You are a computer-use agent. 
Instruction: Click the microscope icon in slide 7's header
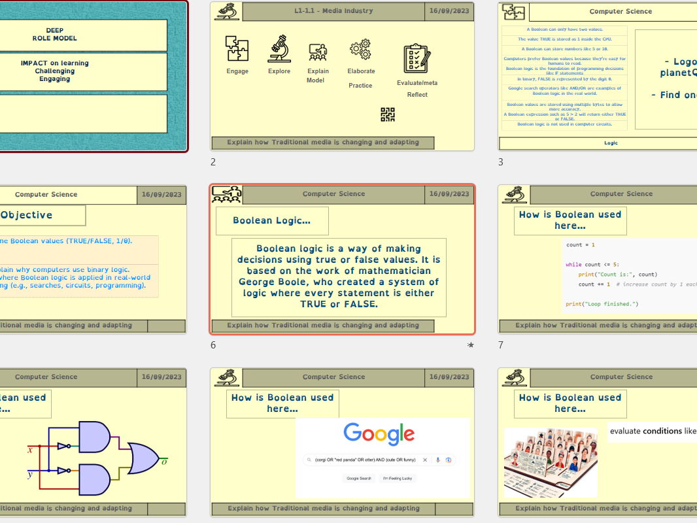tap(515, 194)
